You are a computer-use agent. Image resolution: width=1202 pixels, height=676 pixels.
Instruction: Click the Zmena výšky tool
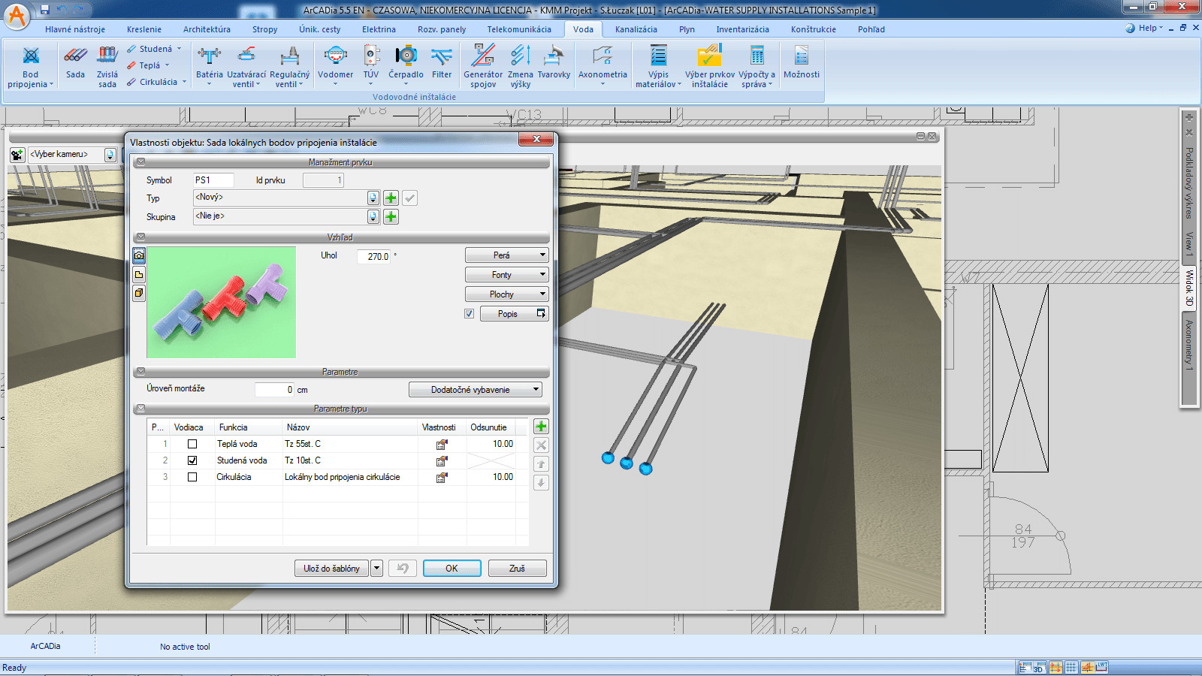tap(521, 56)
